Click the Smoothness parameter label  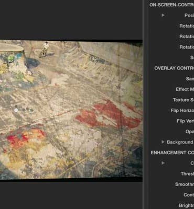[x=185, y=184]
